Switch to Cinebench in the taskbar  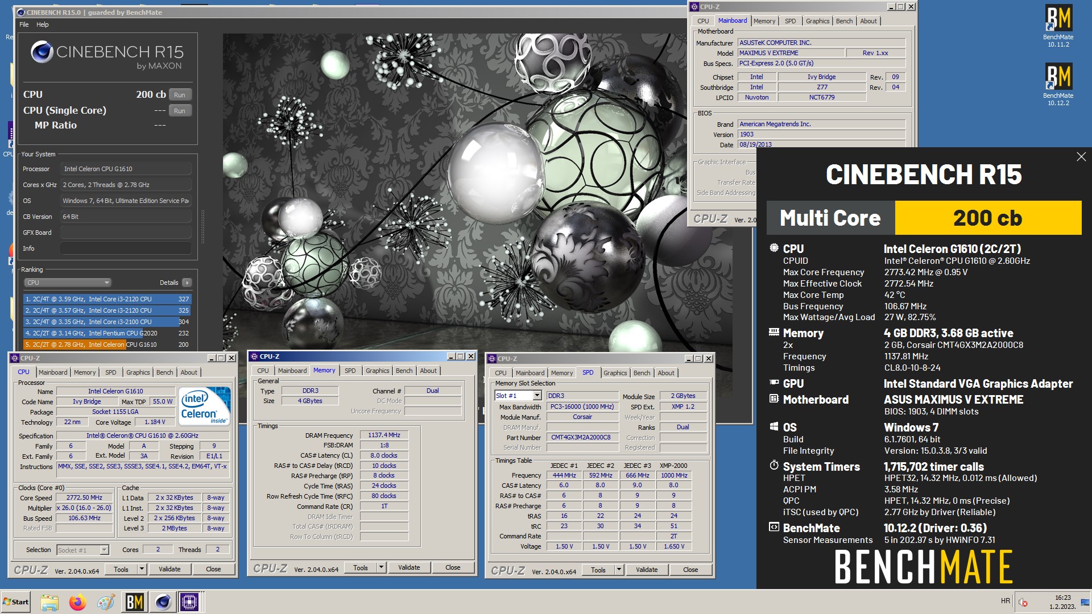(x=163, y=602)
